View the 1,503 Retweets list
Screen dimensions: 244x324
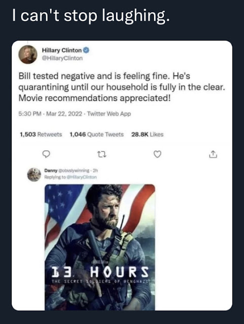click(41, 134)
